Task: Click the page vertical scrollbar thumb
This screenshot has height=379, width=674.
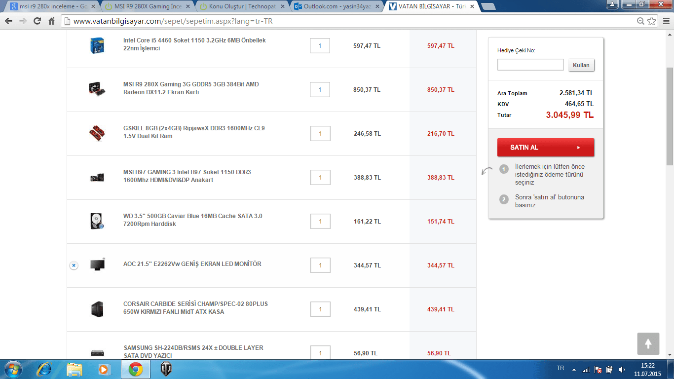Action: 670,116
